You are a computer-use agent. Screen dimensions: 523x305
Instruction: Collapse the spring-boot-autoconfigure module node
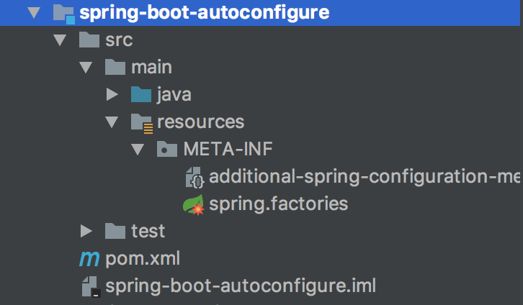pyautogui.click(x=34, y=13)
